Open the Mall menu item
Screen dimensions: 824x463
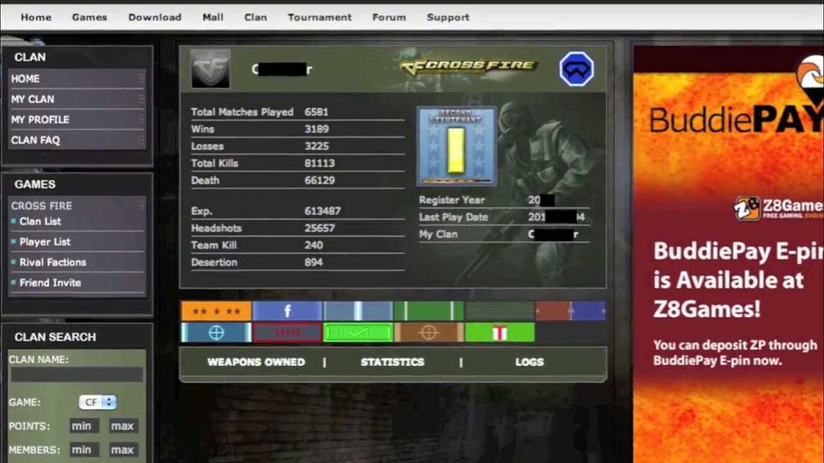click(x=213, y=17)
